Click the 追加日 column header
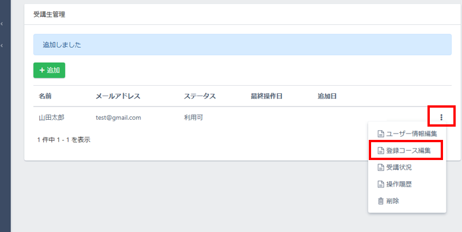 [327, 96]
